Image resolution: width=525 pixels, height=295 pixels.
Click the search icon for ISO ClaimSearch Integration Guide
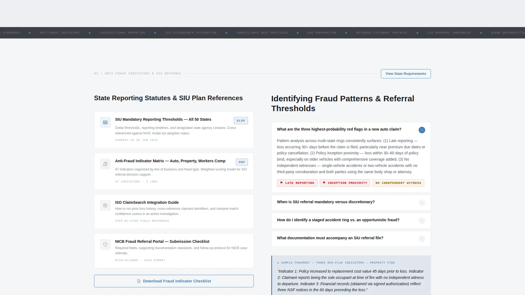[105, 205]
